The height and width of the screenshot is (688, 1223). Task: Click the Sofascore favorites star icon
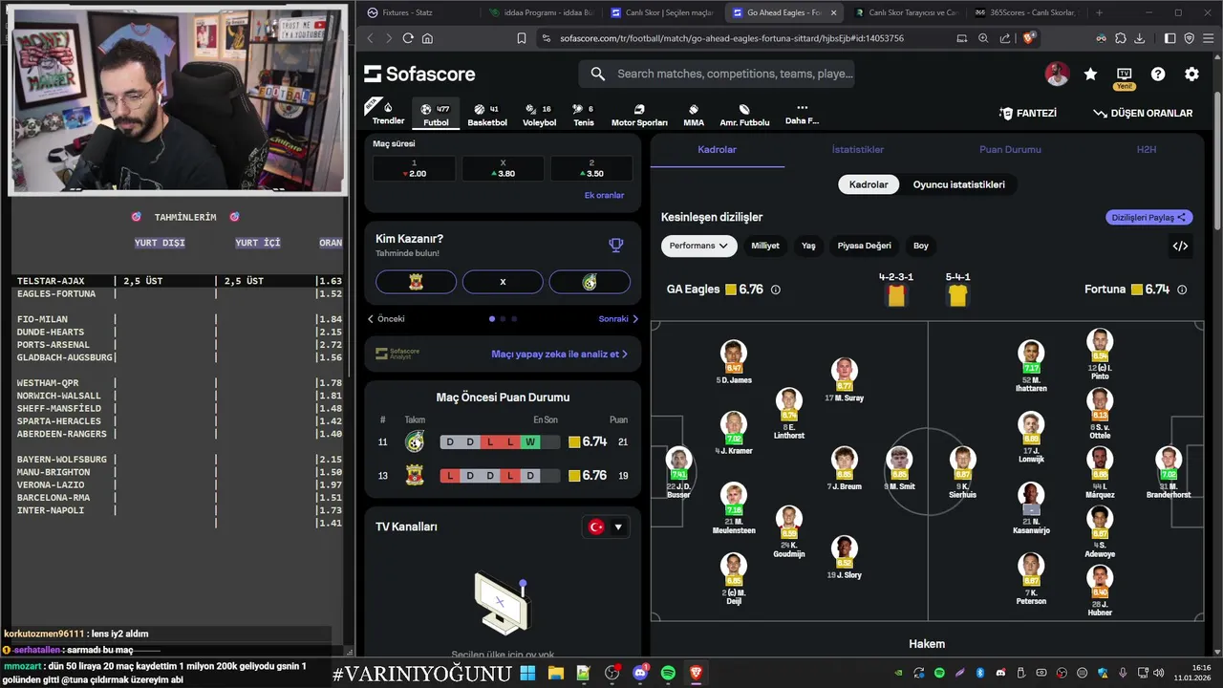pos(1090,74)
